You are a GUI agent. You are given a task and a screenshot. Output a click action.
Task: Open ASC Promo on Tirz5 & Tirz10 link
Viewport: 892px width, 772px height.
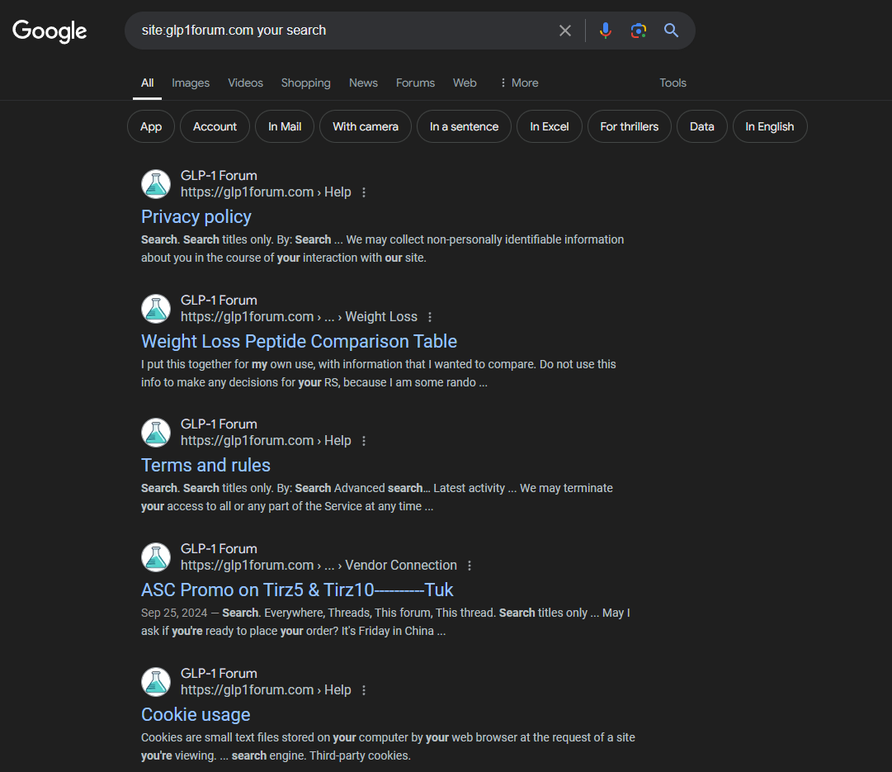[297, 590]
